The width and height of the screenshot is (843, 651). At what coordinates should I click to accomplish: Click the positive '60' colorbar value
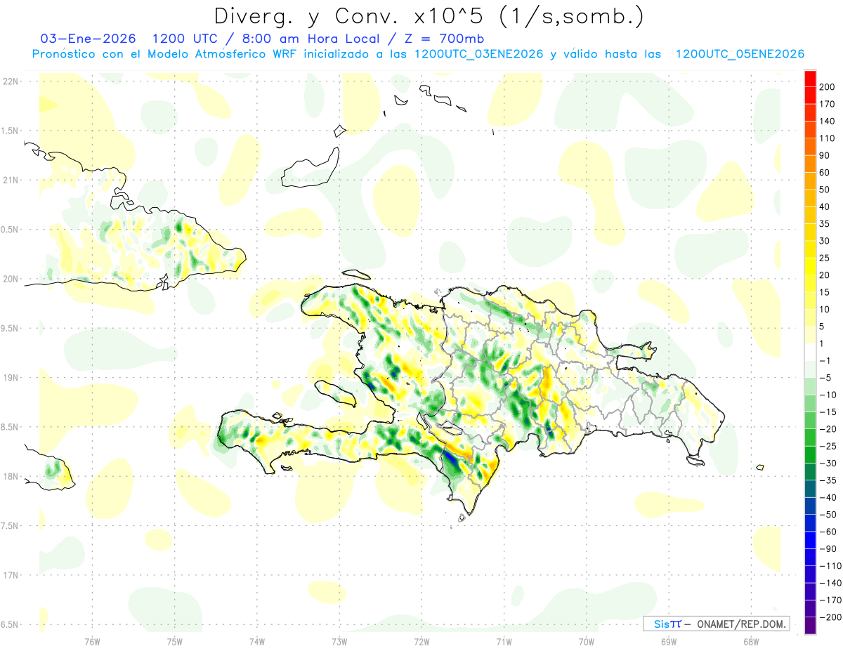point(825,173)
